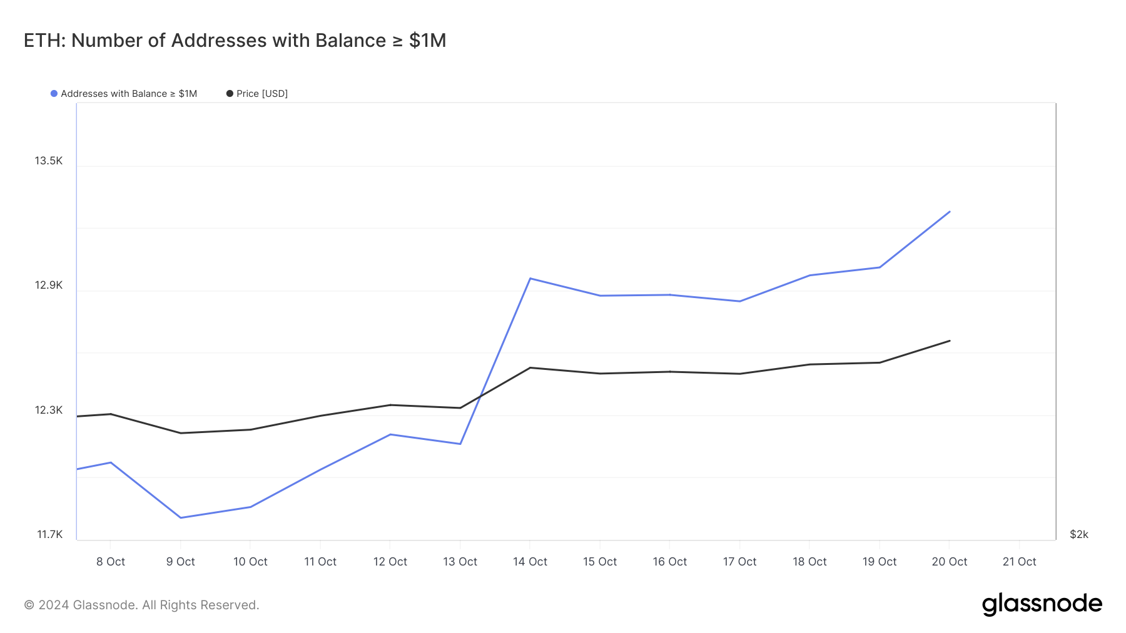Click the 14 Oct peak on blue line
Viewport: 1126px width, 633px height.
tap(530, 277)
